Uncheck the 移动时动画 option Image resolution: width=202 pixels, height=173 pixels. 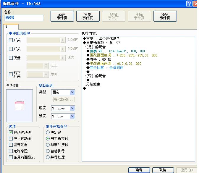11,132
